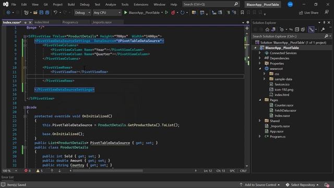The height and width of the screenshot is (188, 334).
Task: Switch to the index.html tab
Action: 42,22
